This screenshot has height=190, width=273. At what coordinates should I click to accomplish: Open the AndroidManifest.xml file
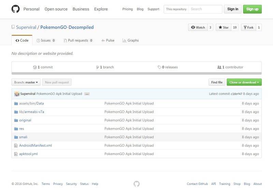(x=35, y=145)
